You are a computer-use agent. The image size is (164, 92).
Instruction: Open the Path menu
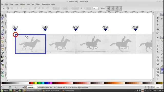tap(28, 4)
